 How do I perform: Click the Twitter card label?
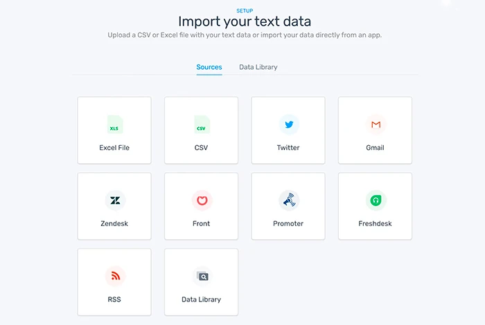[288, 147]
